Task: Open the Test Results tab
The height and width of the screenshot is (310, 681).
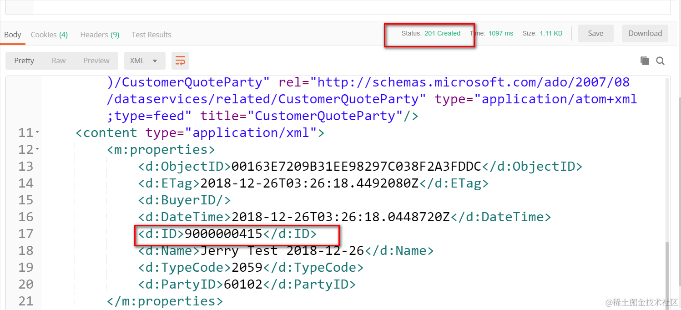Action: [151, 35]
